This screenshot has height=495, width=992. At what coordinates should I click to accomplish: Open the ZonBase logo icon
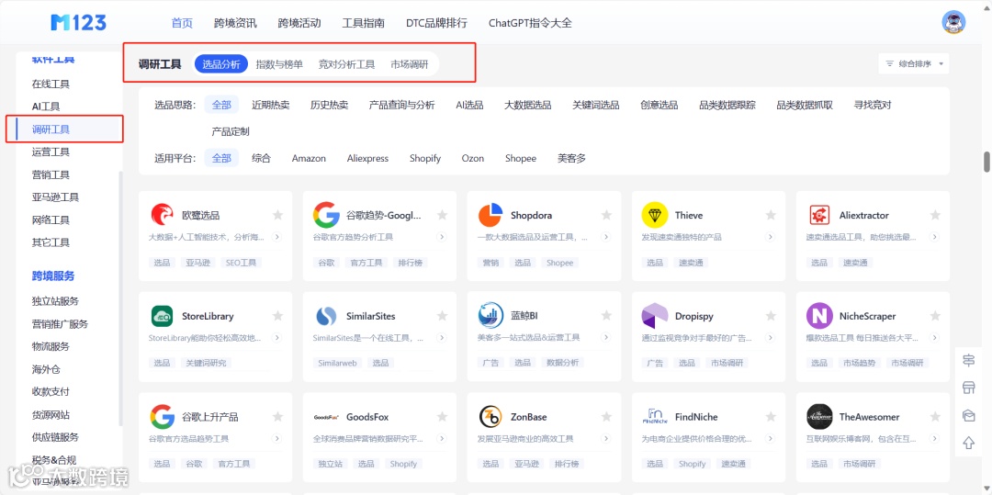pyautogui.click(x=490, y=417)
